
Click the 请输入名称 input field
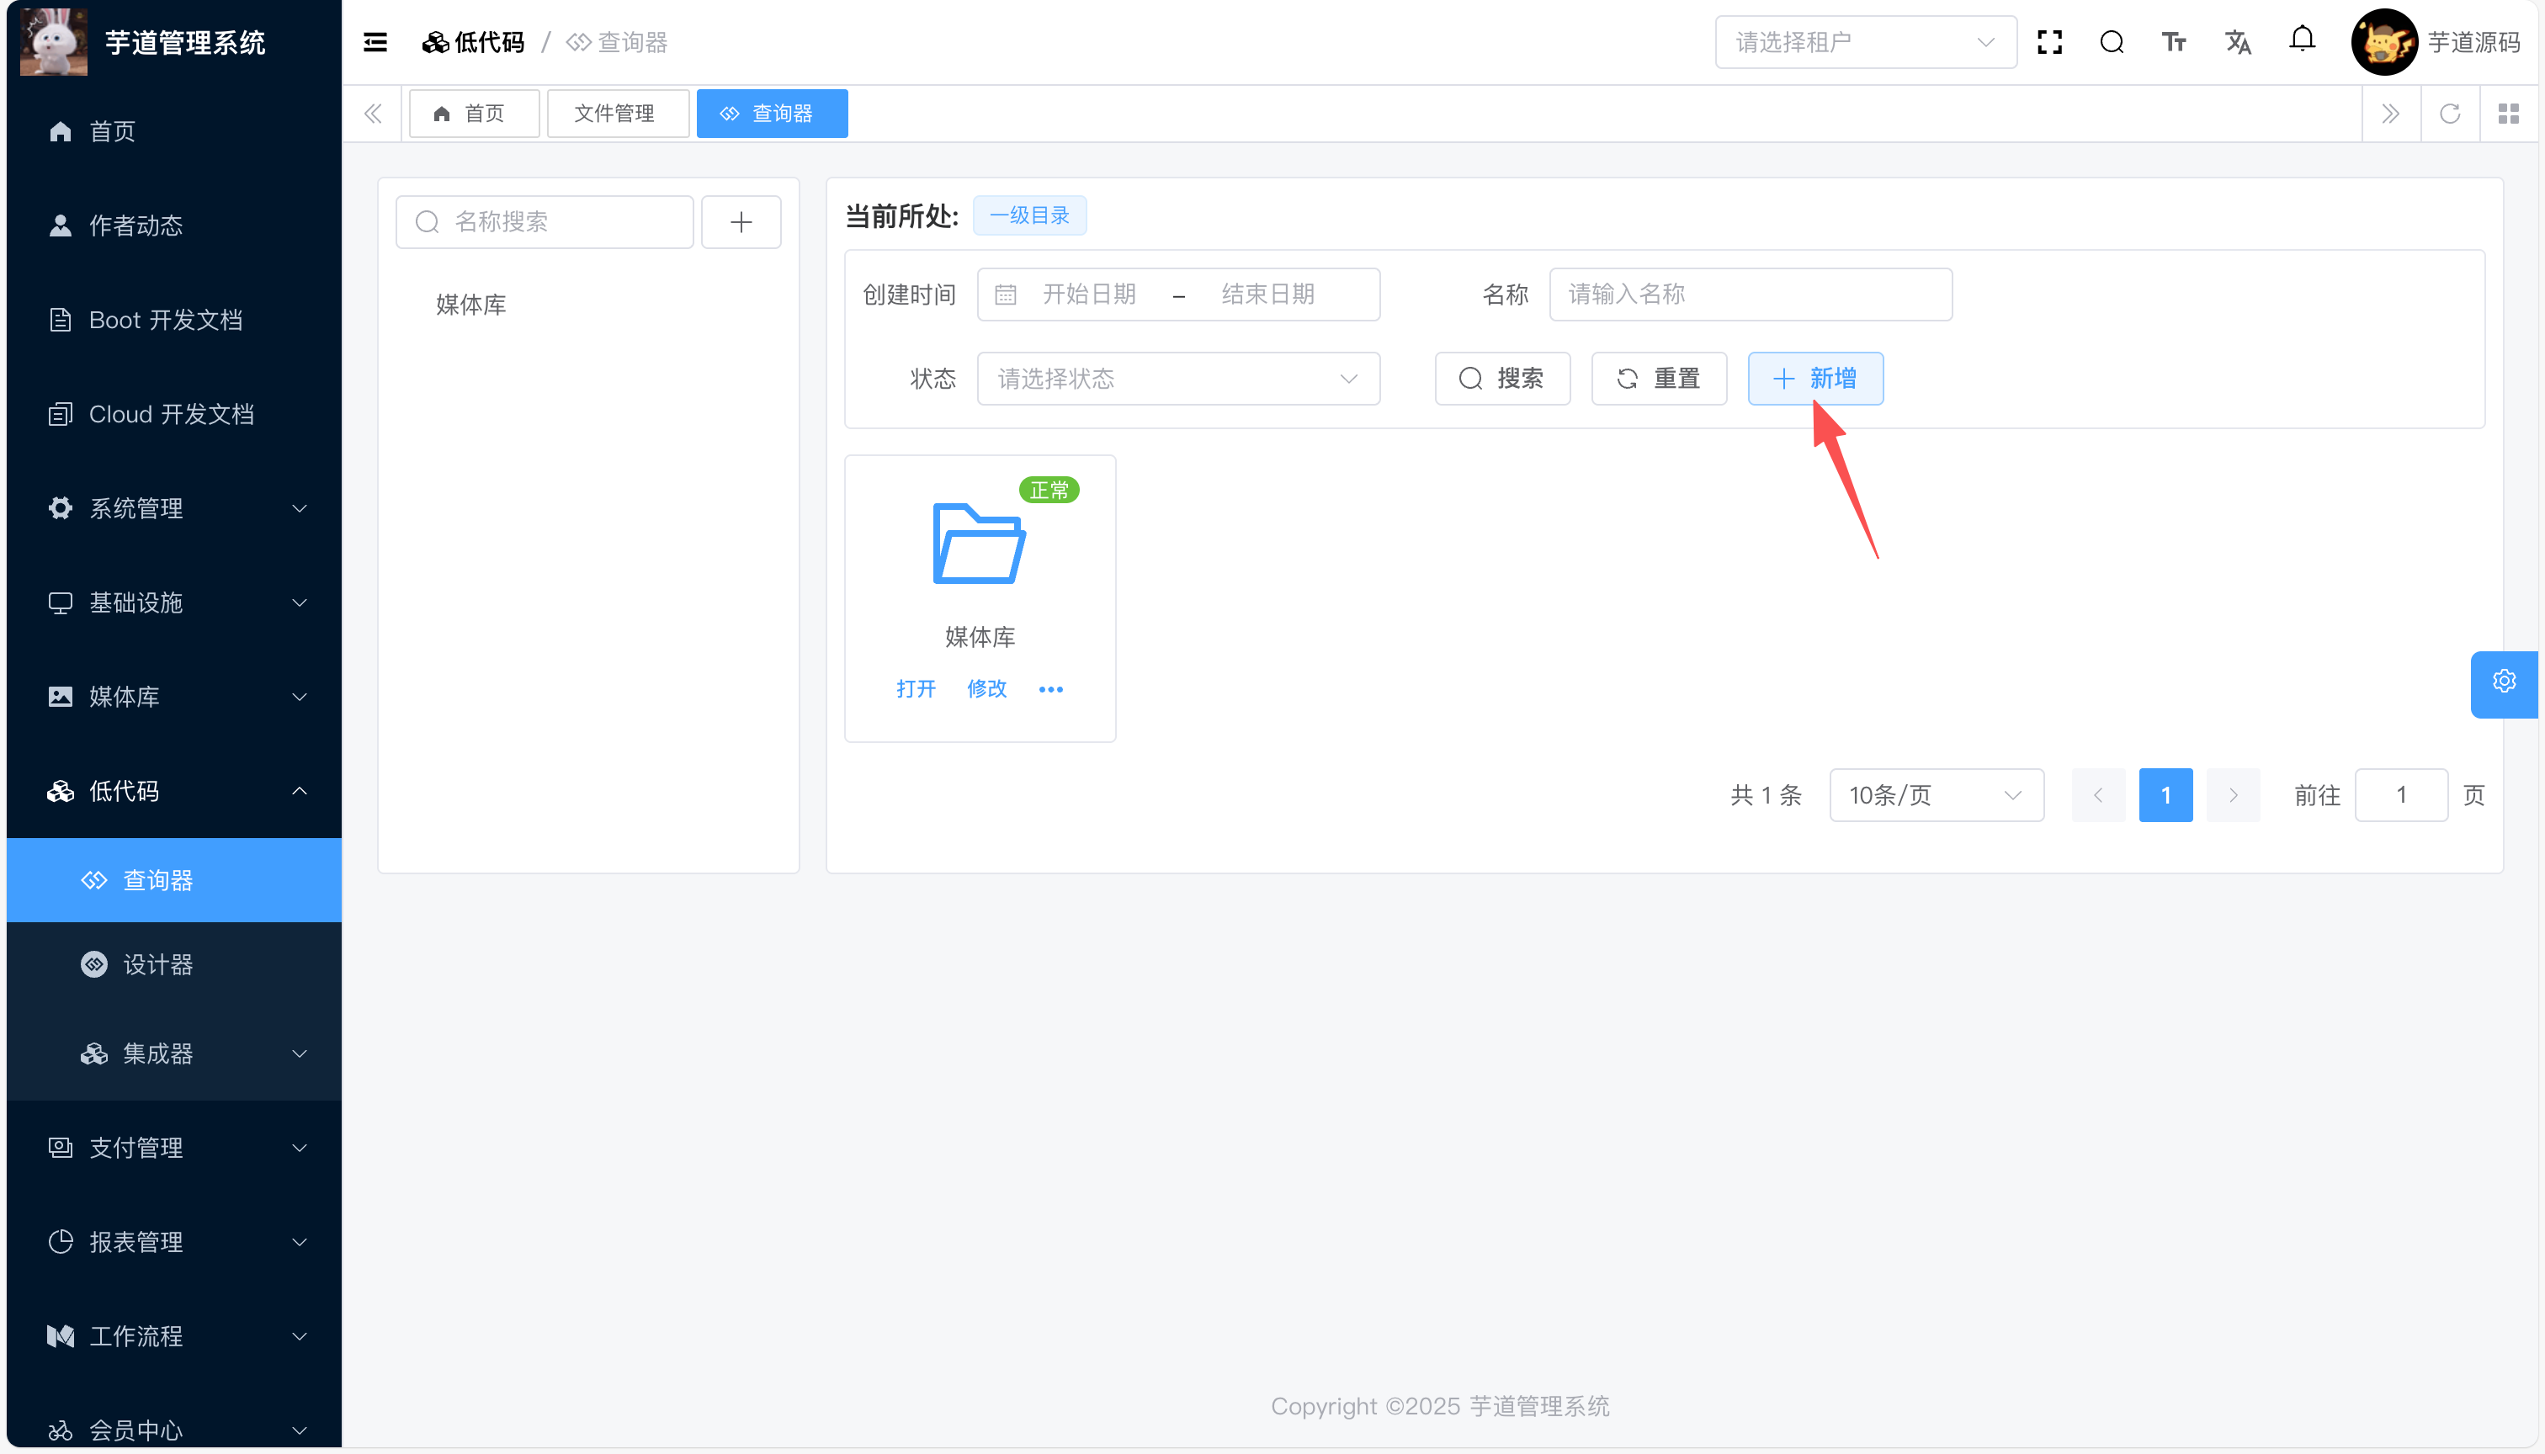1749,295
